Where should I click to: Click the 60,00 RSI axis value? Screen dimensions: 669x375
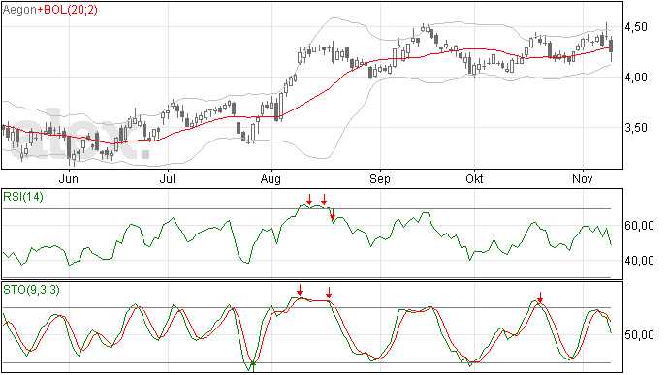(639, 225)
